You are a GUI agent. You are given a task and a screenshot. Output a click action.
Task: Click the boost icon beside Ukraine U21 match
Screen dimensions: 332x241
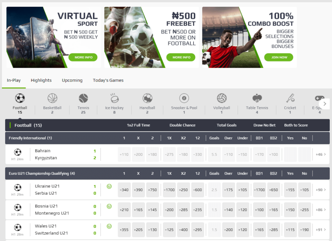109,186
